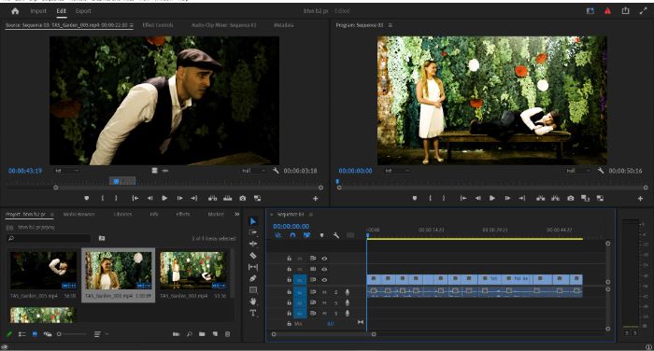The image size is (654, 351).
Task: Toggle V3 track output eye
Action: click(324, 259)
